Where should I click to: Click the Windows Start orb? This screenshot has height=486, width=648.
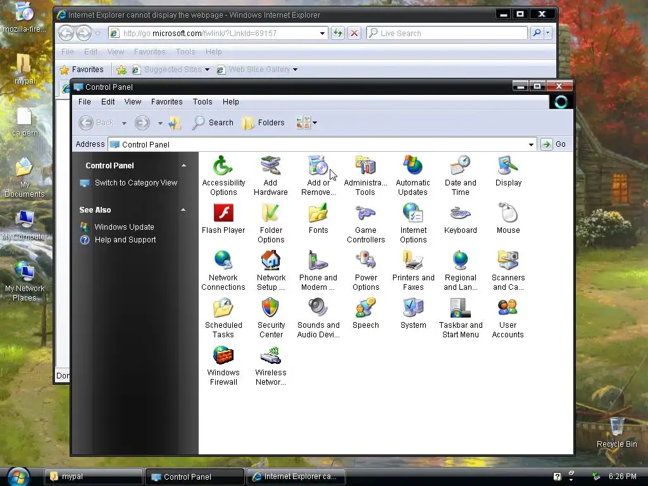[x=17, y=477]
